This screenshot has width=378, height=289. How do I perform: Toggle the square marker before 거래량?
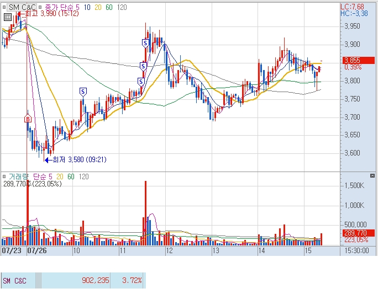[4, 176]
